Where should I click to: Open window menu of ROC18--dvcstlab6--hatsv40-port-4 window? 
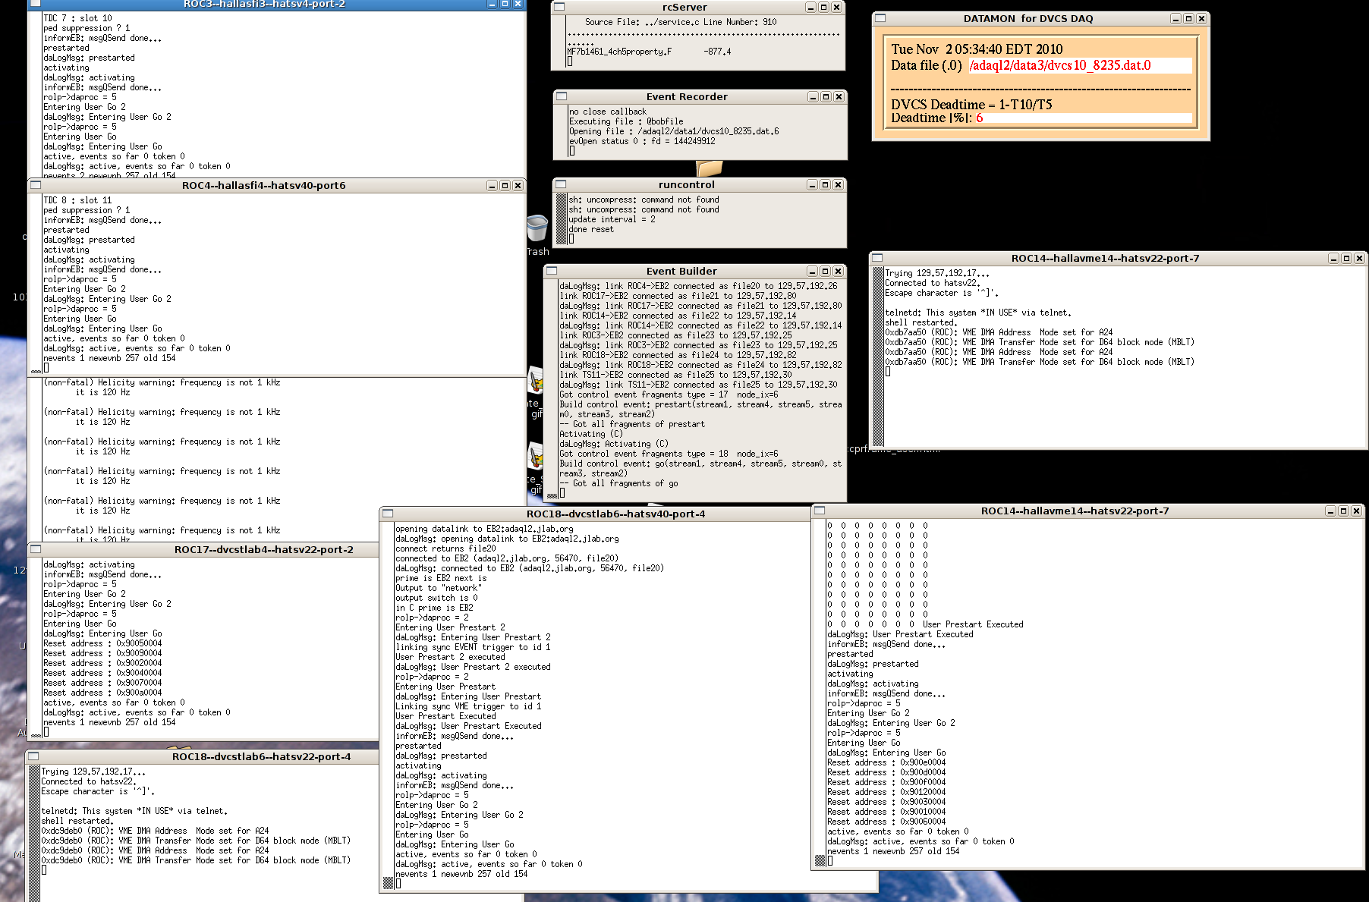387,514
